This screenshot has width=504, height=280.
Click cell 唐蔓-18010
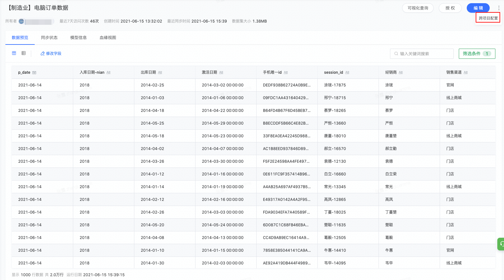point(335,136)
